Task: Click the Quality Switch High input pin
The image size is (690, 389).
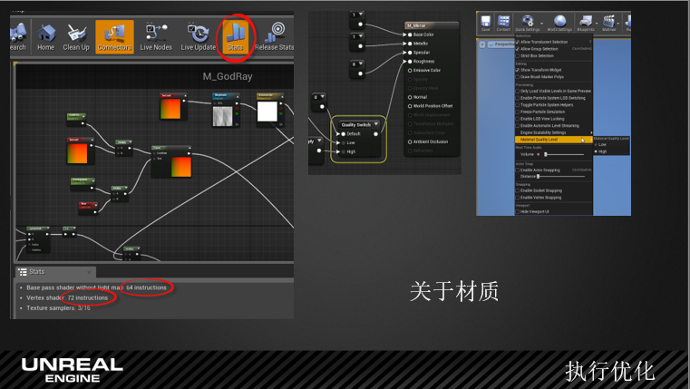Action: coord(344,151)
